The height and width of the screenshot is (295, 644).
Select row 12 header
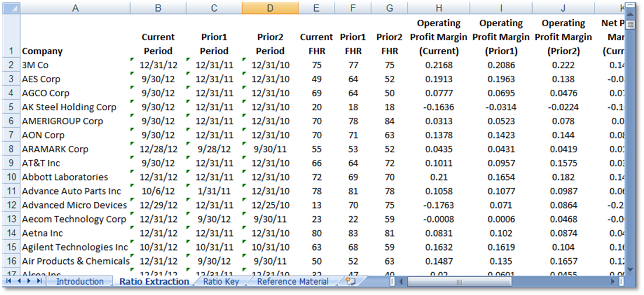[x=11, y=205]
